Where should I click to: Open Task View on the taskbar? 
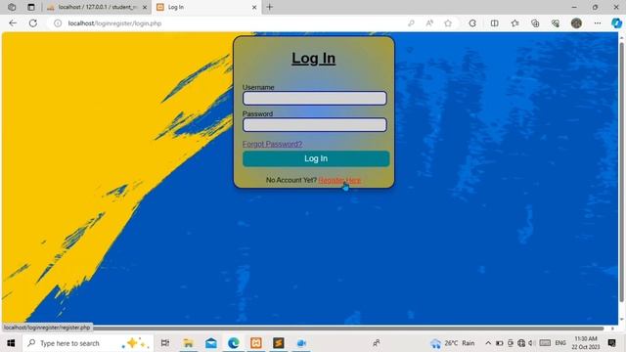coord(165,343)
